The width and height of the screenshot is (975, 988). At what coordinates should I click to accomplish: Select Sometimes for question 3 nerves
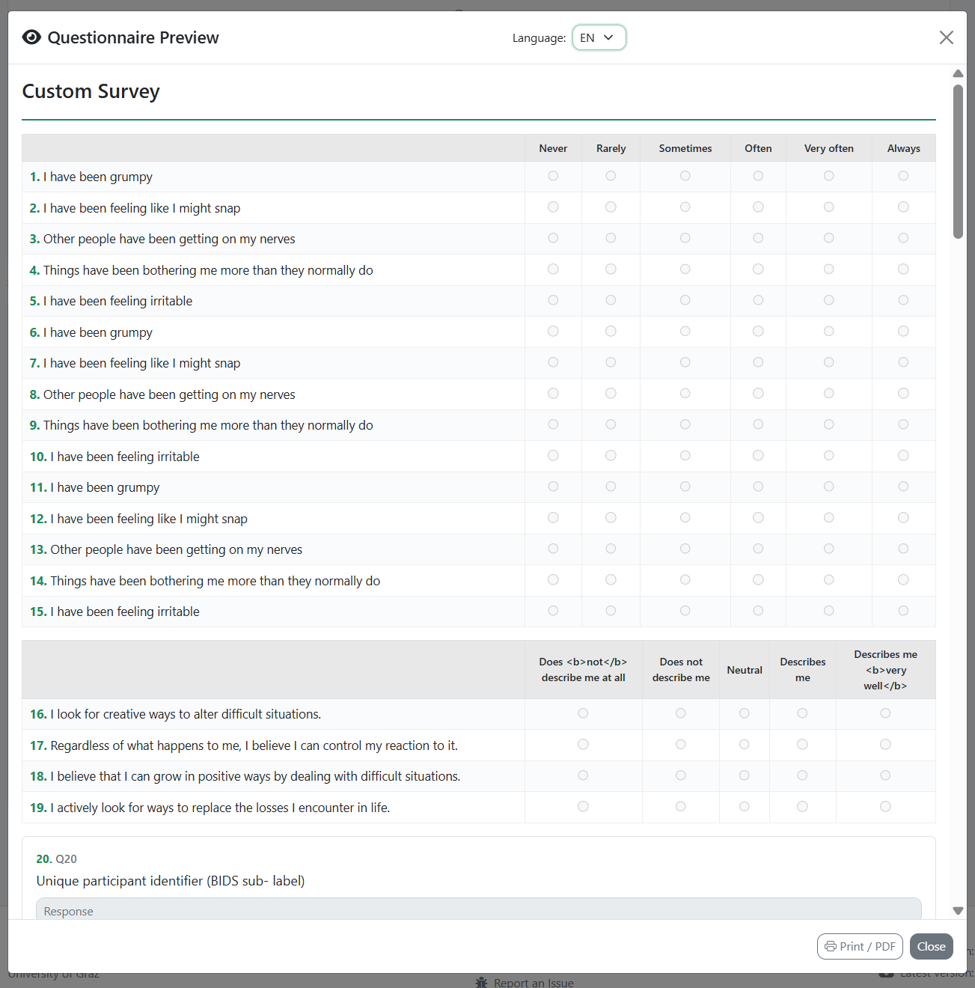tap(685, 238)
